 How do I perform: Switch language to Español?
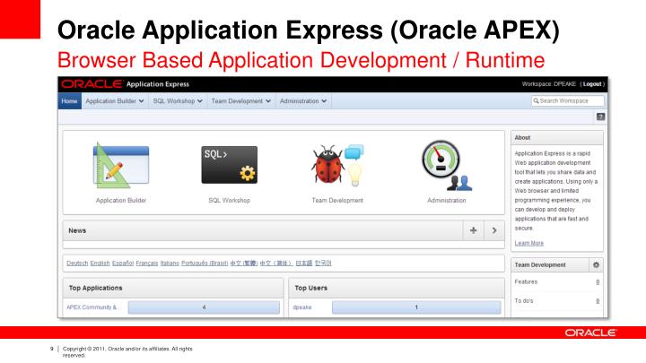[x=123, y=263]
